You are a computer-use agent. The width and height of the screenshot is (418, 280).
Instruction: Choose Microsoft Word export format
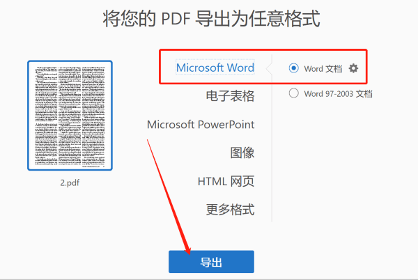(215, 68)
